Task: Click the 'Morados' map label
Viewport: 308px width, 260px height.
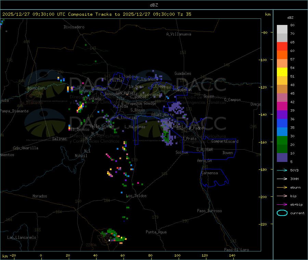Action: [x=40, y=196]
